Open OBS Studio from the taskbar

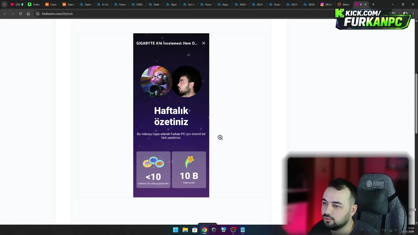tap(233, 230)
